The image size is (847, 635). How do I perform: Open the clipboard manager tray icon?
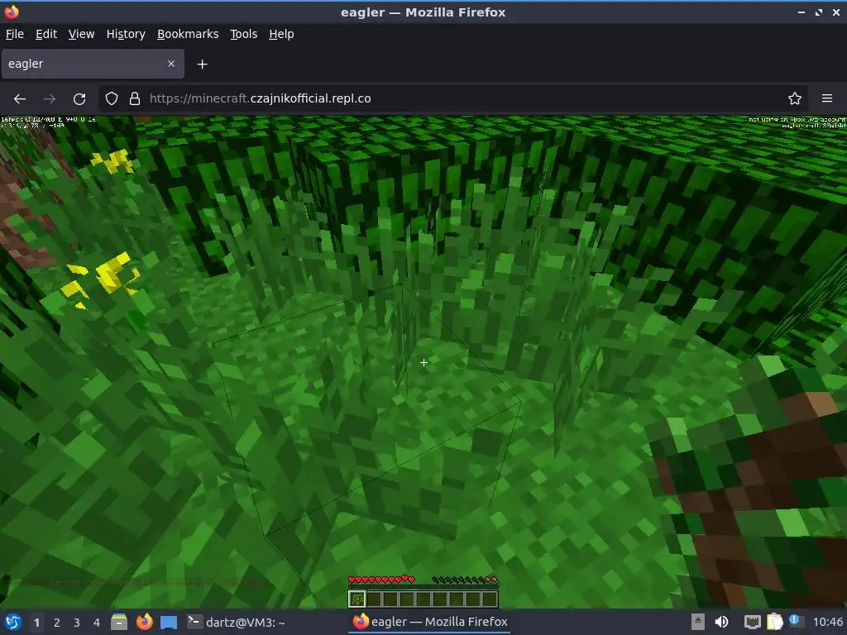pos(774,622)
